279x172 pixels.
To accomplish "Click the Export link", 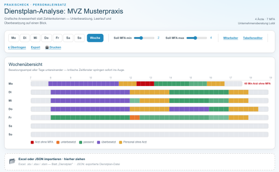I will [x=36, y=47].
